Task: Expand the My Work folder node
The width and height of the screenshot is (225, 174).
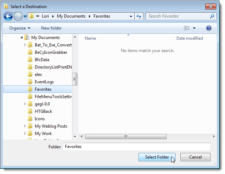Action: [x=25, y=134]
